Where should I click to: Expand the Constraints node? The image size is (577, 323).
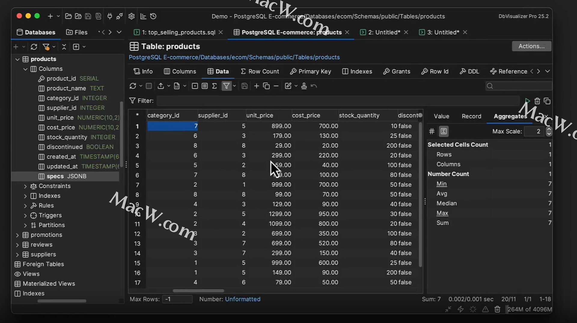tap(25, 186)
